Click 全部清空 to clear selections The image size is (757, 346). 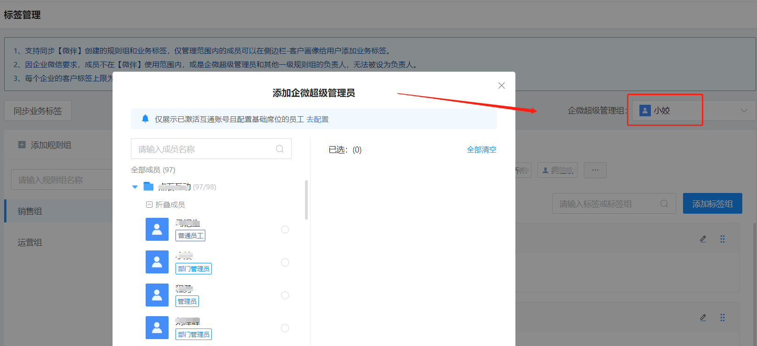(481, 150)
